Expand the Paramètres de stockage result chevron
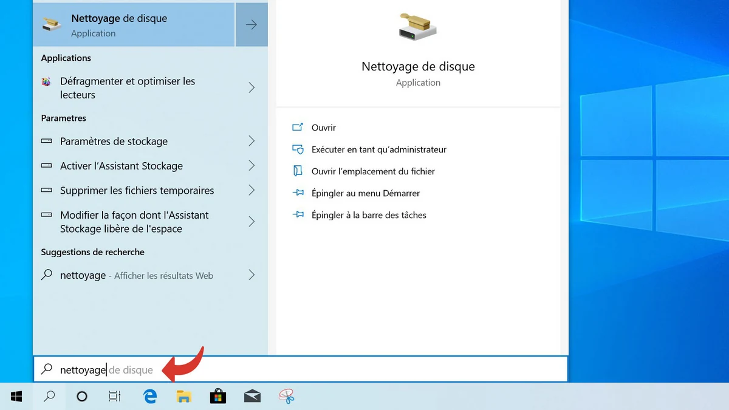 point(252,141)
